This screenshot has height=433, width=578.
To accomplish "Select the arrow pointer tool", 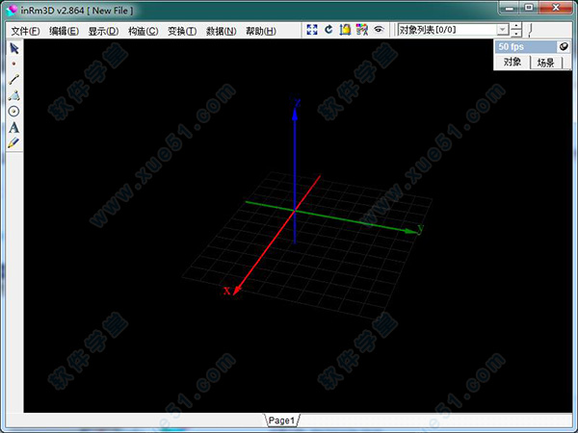I will tap(13, 48).
